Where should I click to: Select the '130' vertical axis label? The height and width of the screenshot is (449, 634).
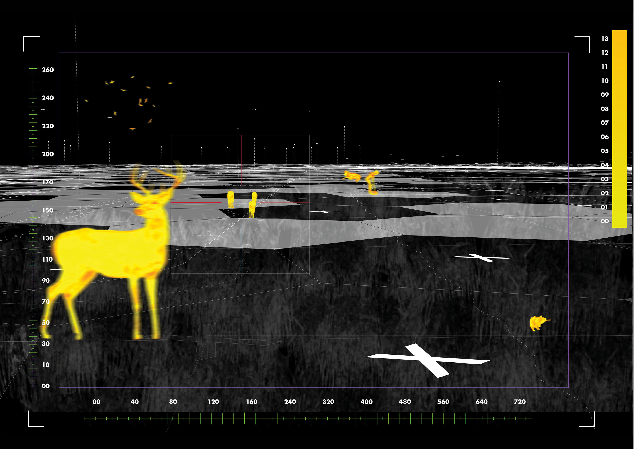[x=47, y=238]
